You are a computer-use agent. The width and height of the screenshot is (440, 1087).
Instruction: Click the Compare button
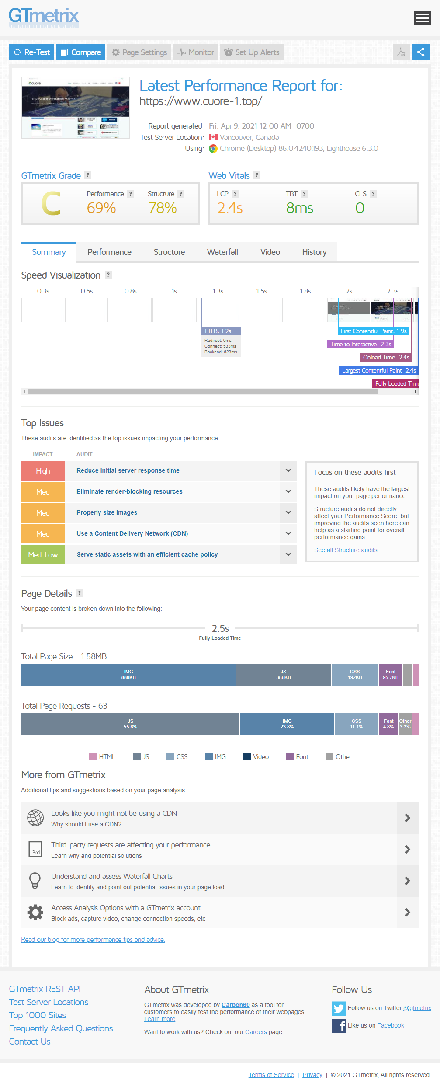click(81, 52)
